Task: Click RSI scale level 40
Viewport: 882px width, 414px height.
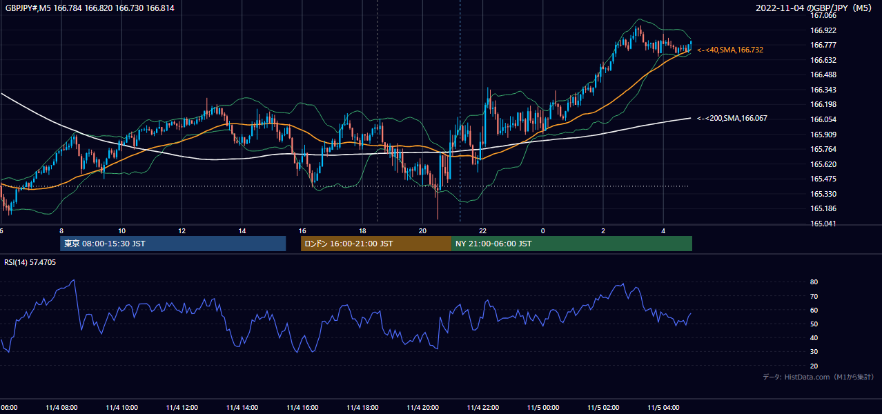Action: coord(814,337)
